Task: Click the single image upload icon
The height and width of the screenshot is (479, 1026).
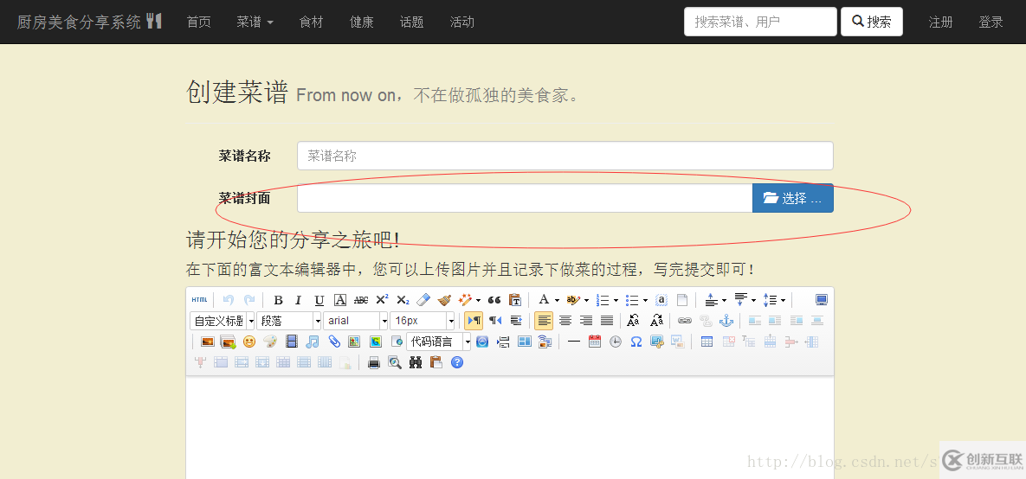Action: pyautogui.click(x=208, y=342)
